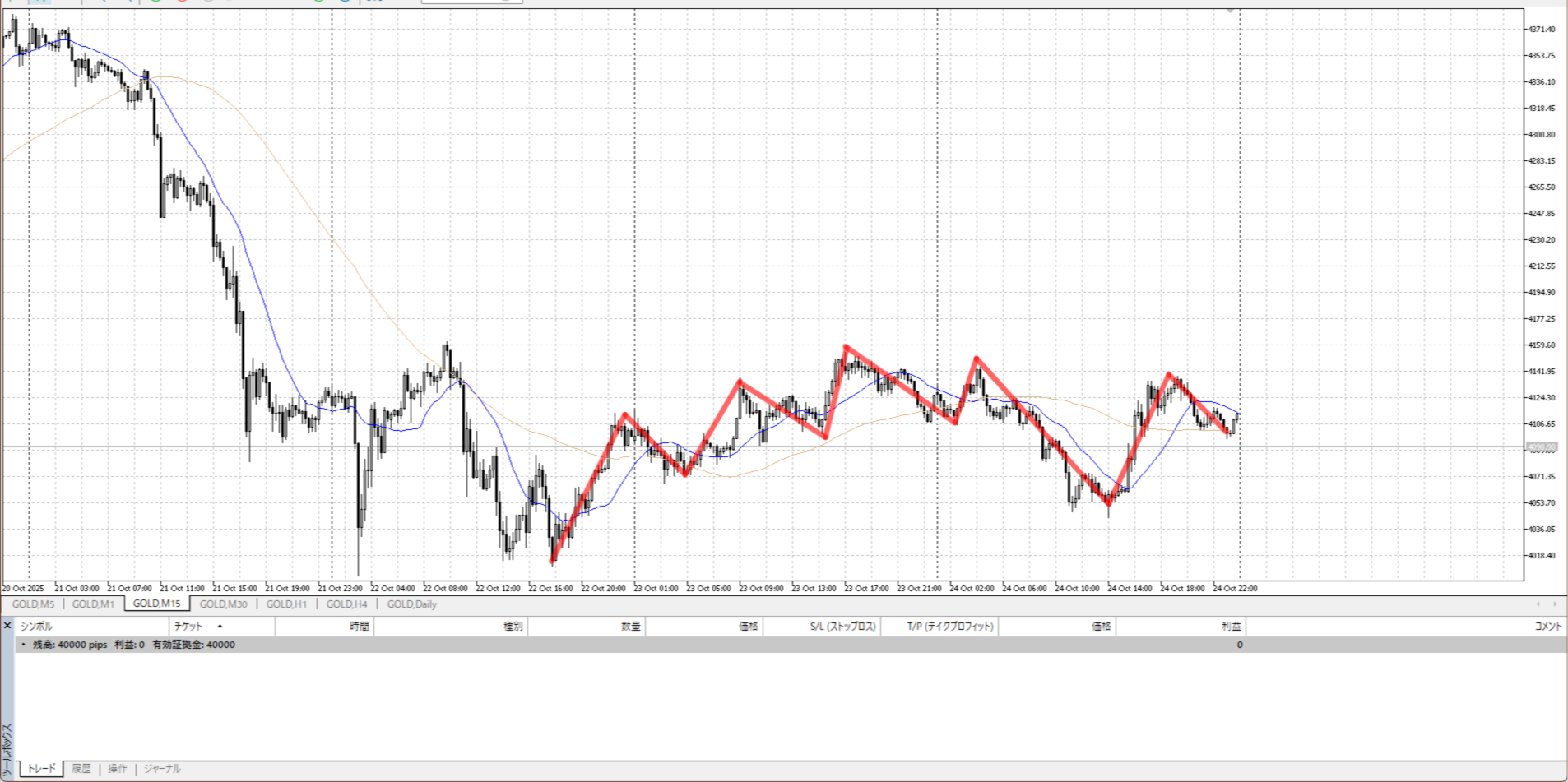Switch to the GOLD,M30 chart tab
This screenshot has height=782, width=1568.
(x=223, y=604)
